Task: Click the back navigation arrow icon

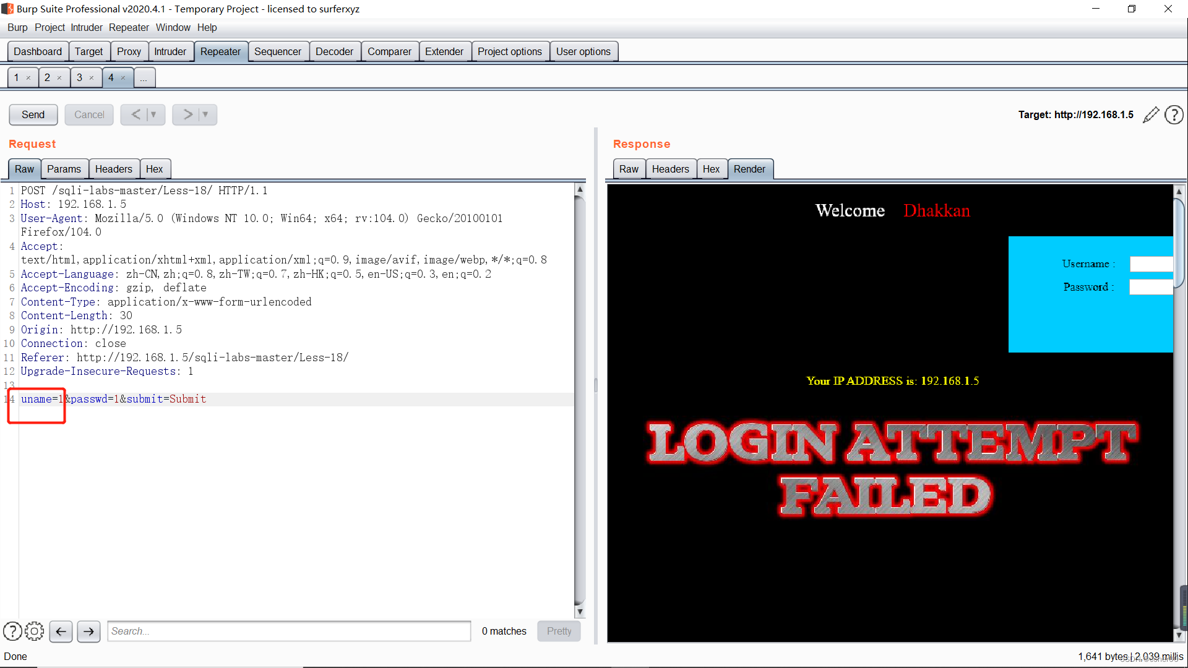Action: tap(61, 630)
